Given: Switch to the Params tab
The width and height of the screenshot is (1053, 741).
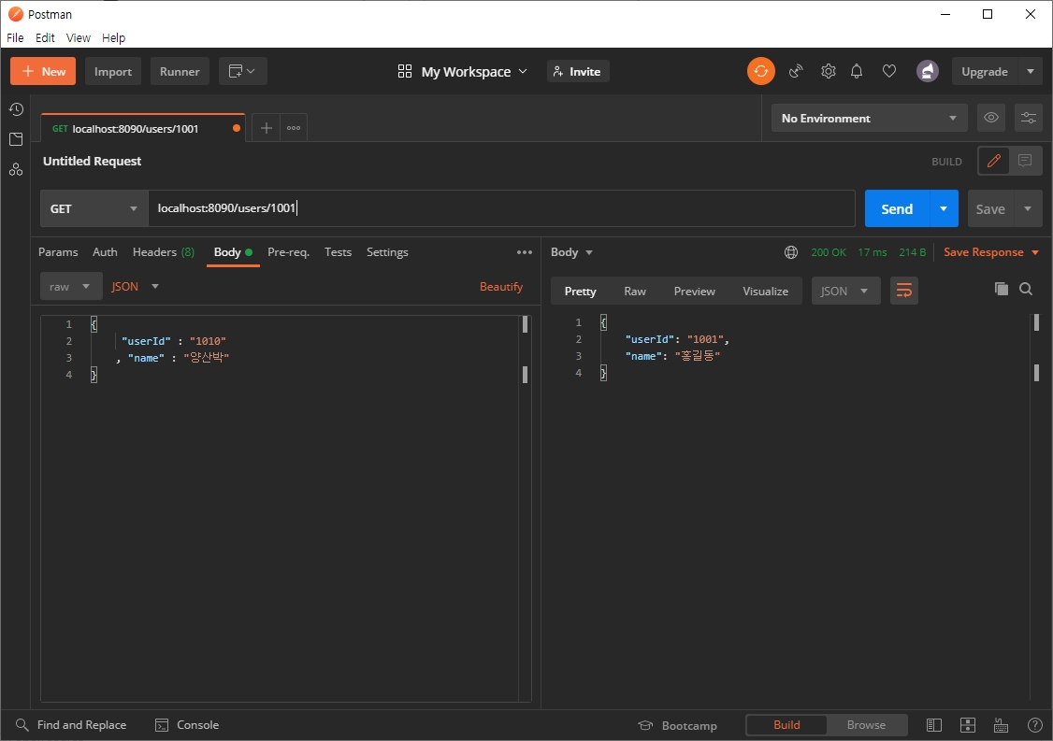Looking at the screenshot, I should tap(58, 252).
